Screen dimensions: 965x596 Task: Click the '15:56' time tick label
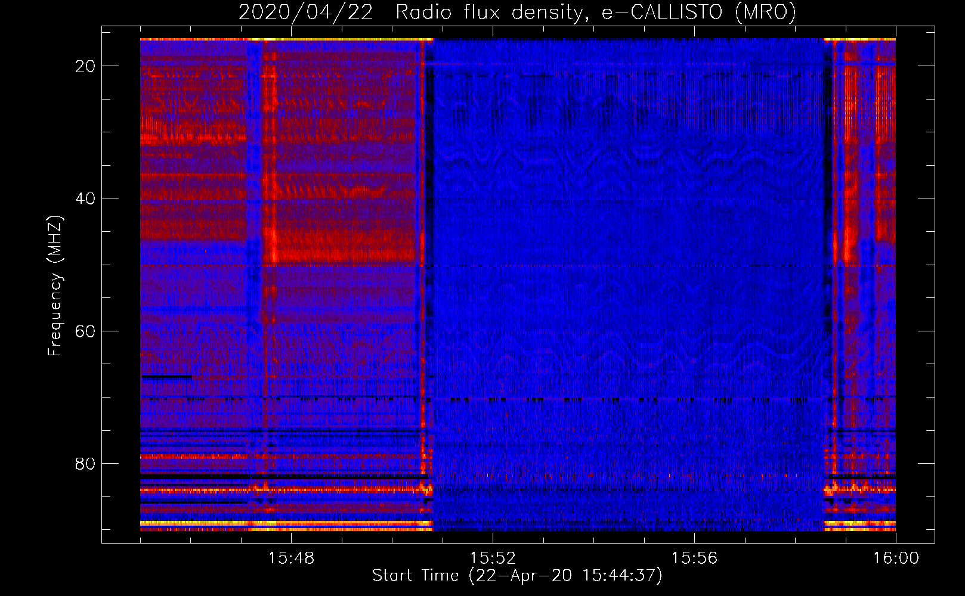point(694,558)
